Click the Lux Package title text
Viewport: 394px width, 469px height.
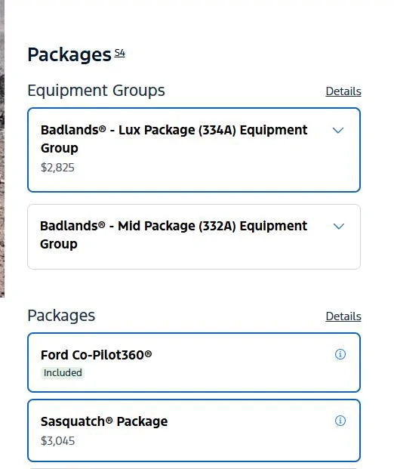(x=174, y=139)
